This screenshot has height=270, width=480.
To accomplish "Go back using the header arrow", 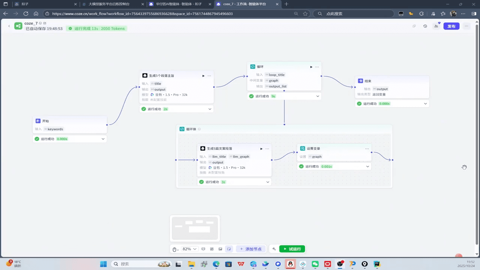I will 9,26.
